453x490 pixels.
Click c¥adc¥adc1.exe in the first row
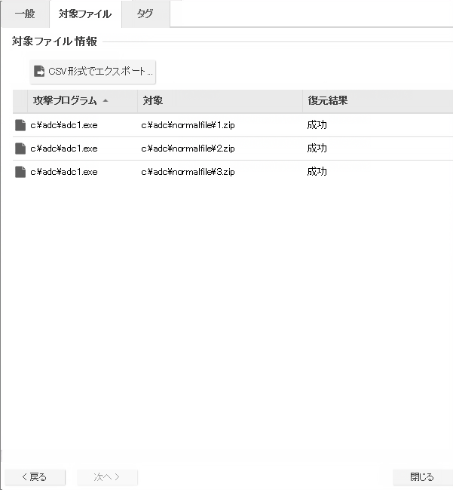pyautogui.click(x=64, y=125)
